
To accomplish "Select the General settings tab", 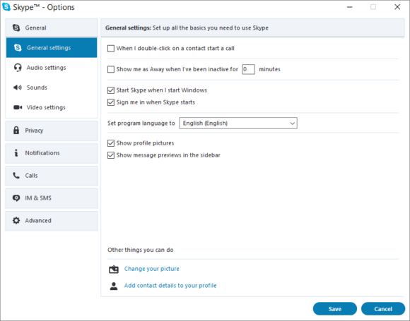I will [x=52, y=48].
